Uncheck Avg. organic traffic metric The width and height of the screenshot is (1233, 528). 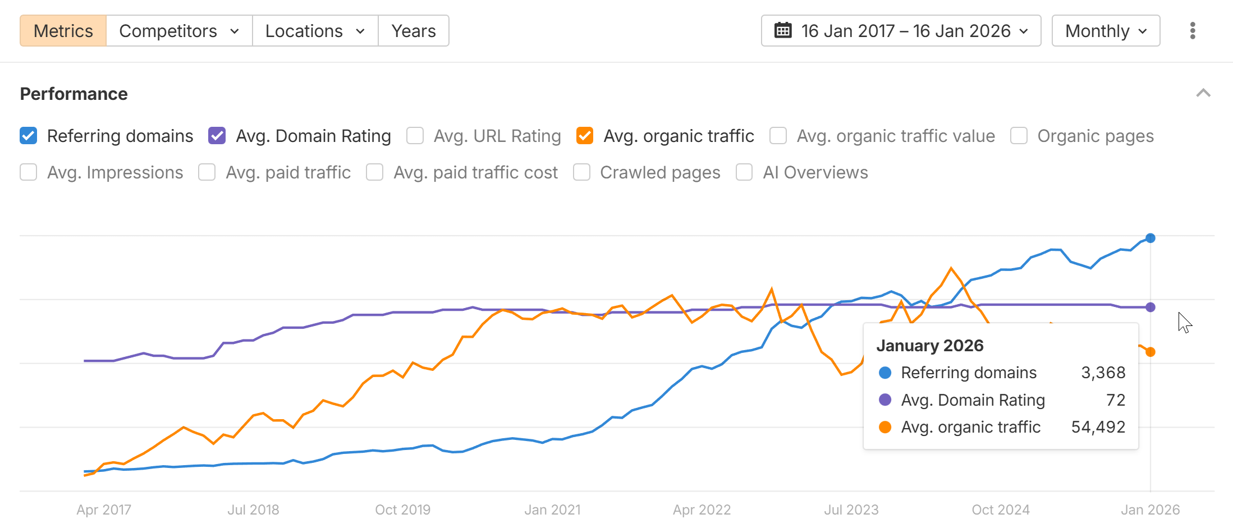(x=585, y=136)
